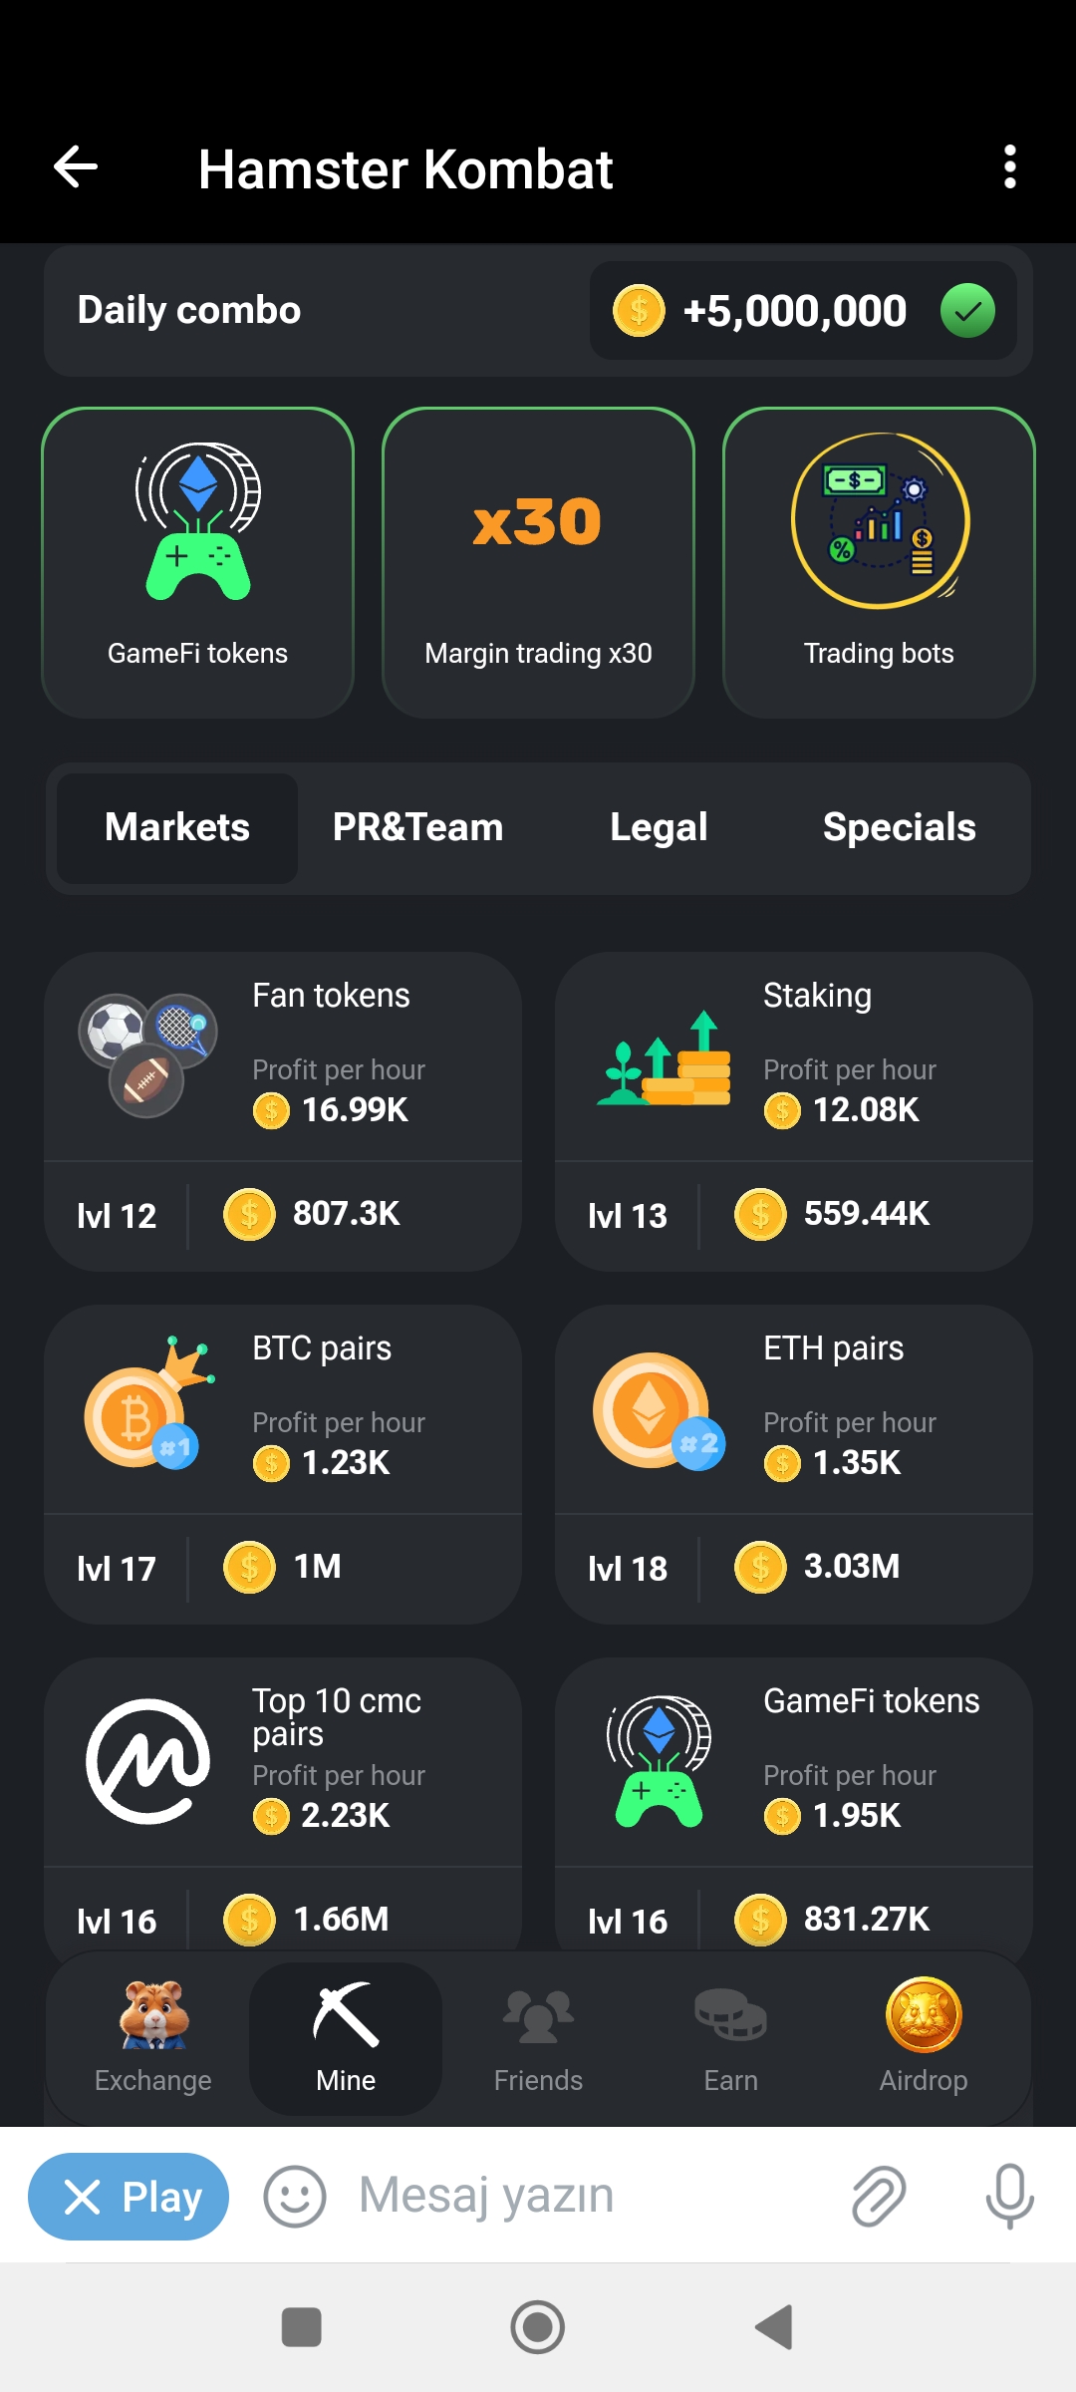Upgrade the Fan tokens card
The width and height of the screenshot is (1076, 2392).
(x=283, y=1111)
